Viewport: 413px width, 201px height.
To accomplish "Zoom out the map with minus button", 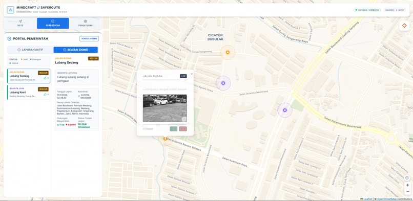I will coord(407,191).
